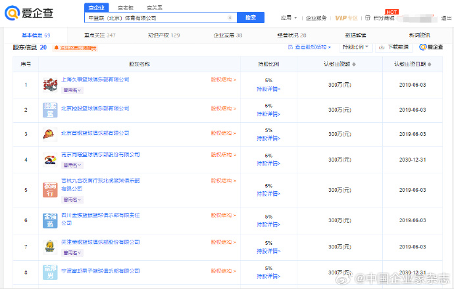Switch to the 企业发展 38 tab
The image size is (454, 289).
tap(228, 35)
